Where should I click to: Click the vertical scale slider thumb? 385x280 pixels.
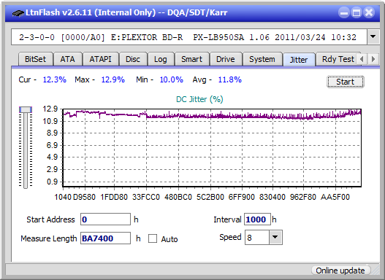pos(26,109)
